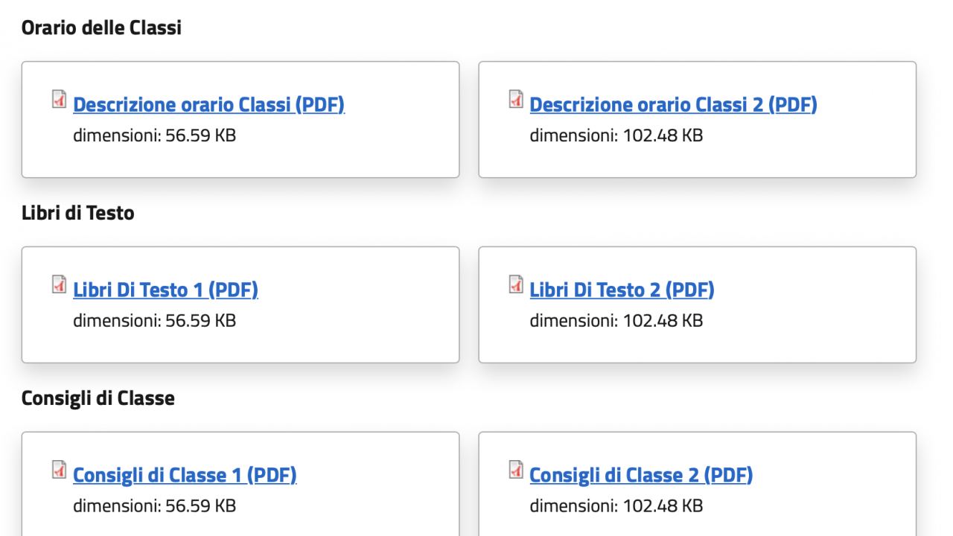Click the PDF icon beside Consigli di Classe 1
This screenshot has width=953, height=536.
click(x=60, y=470)
